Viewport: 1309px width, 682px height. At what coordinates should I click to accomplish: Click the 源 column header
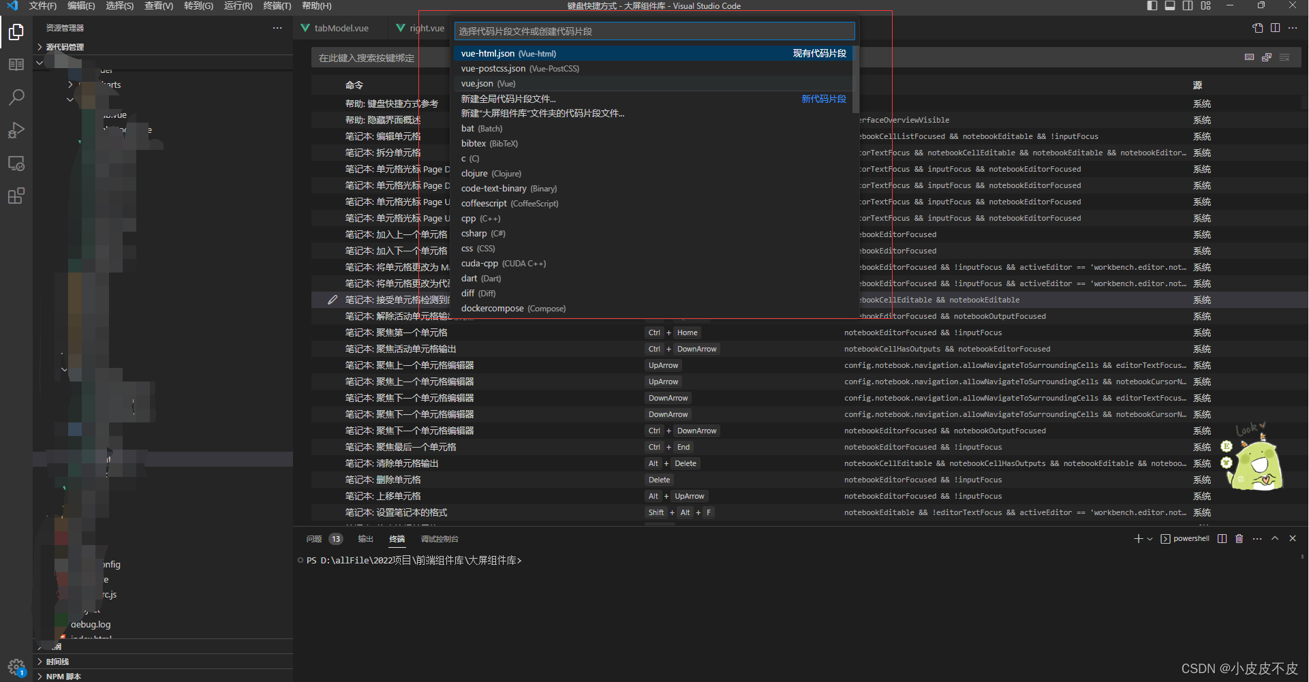click(1197, 85)
